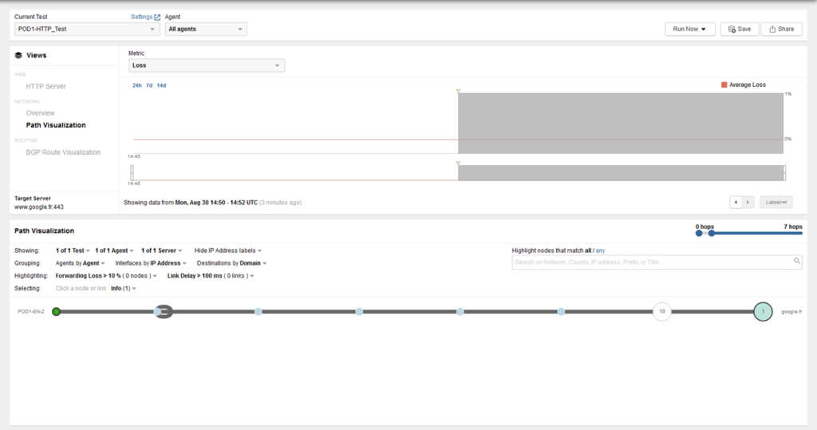Image resolution: width=817 pixels, height=430 pixels.
Task: Focus the node search input field
Action: [x=650, y=261]
